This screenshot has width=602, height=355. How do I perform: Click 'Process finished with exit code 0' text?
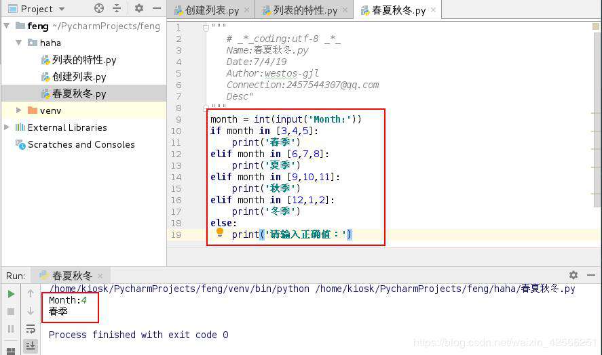138,335
